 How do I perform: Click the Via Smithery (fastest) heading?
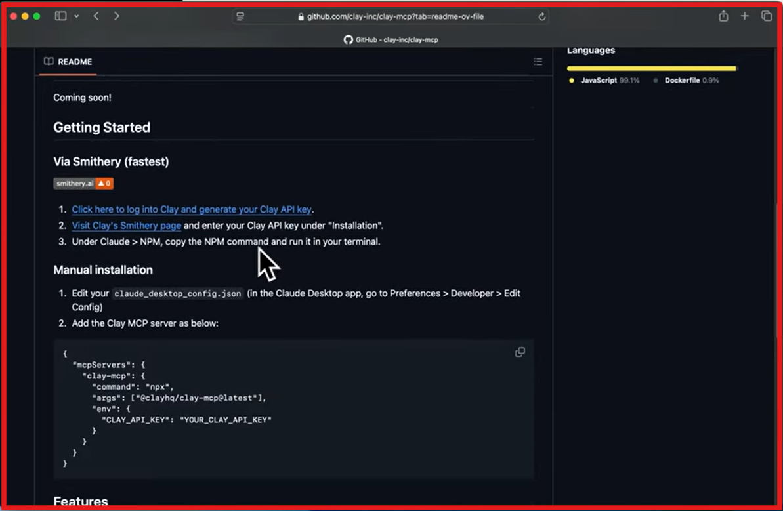111,161
